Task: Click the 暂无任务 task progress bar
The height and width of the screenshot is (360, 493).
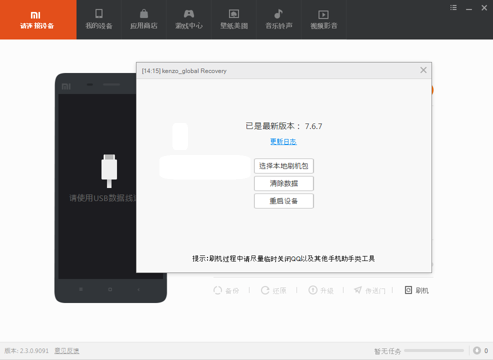Action: (433, 351)
